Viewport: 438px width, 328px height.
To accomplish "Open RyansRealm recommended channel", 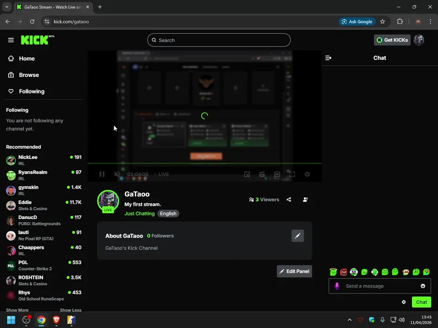I will 44,175.
